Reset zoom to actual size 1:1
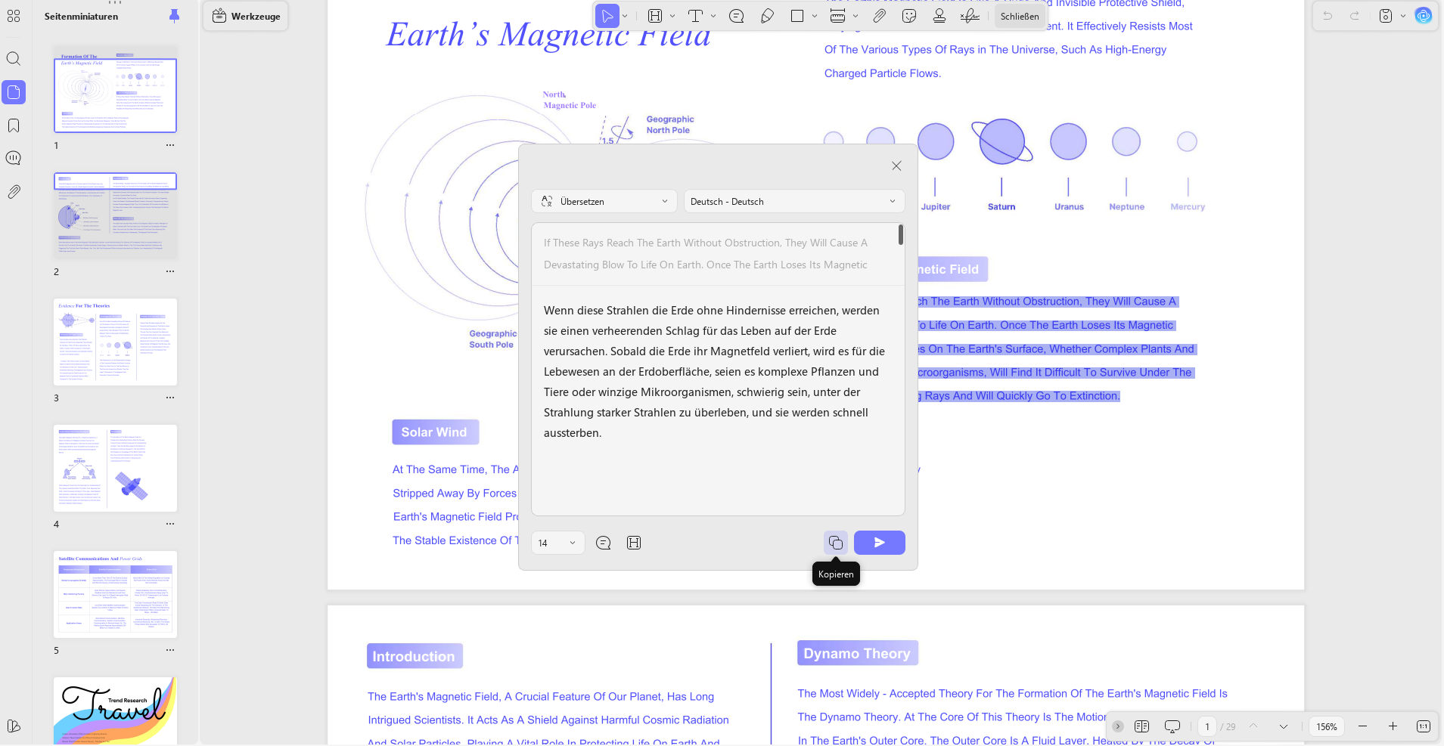The height and width of the screenshot is (746, 1444). 1424,726
